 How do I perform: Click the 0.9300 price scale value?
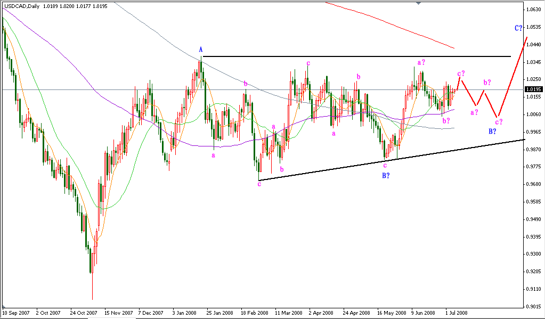click(x=533, y=254)
